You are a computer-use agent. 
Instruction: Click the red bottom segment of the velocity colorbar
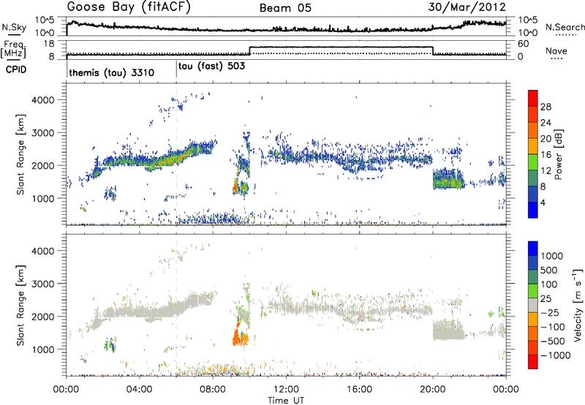[533, 362]
